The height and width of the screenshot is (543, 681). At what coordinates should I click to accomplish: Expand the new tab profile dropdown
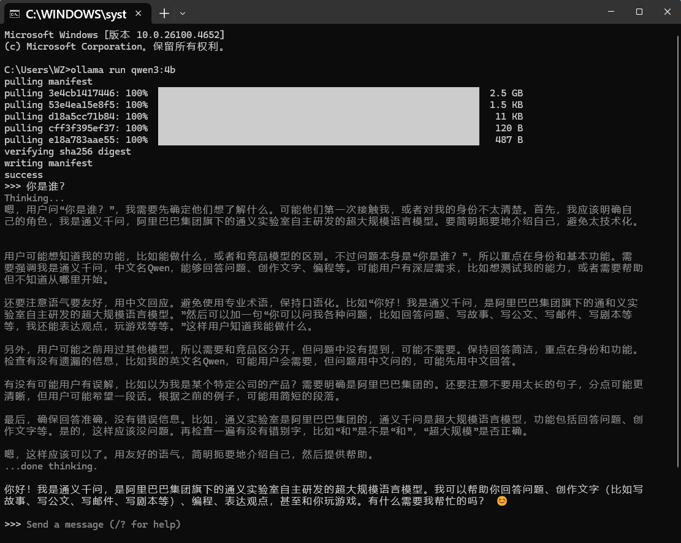click(x=183, y=13)
